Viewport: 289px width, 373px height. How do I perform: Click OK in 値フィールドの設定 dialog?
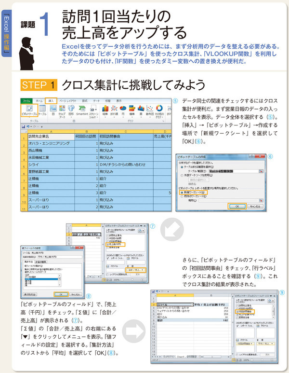pos(61,294)
